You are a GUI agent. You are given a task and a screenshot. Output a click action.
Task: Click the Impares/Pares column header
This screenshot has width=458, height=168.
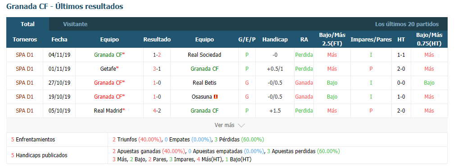pos(371,40)
